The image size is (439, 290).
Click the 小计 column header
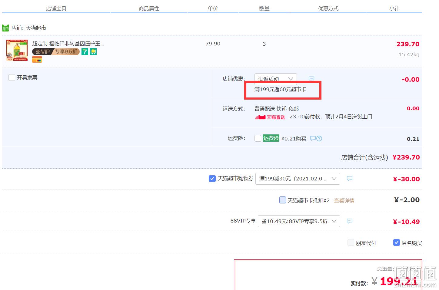tap(394, 8)
